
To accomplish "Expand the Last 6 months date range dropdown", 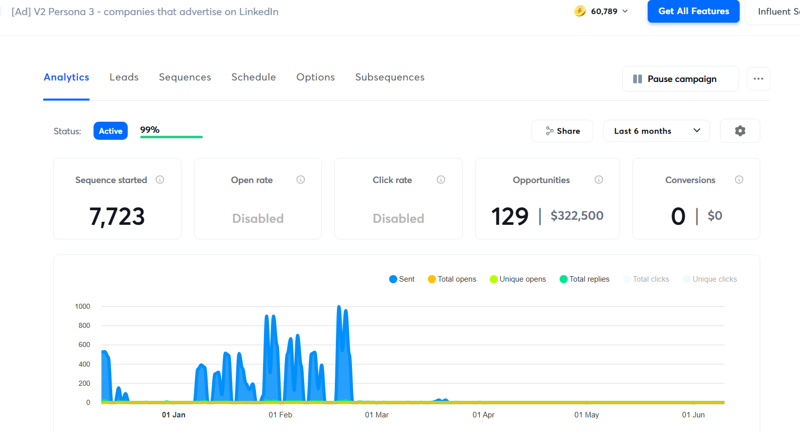I will (x=656, y=131).
